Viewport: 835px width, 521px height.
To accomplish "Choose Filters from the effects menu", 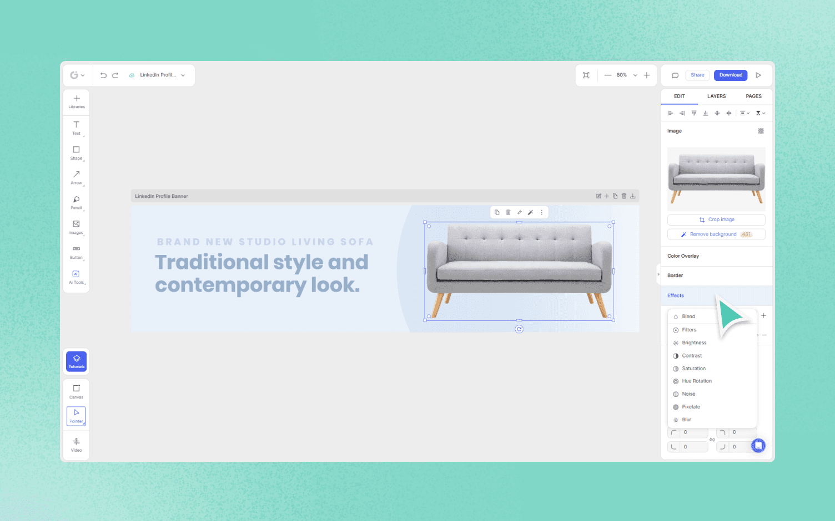I will point(712,330).
